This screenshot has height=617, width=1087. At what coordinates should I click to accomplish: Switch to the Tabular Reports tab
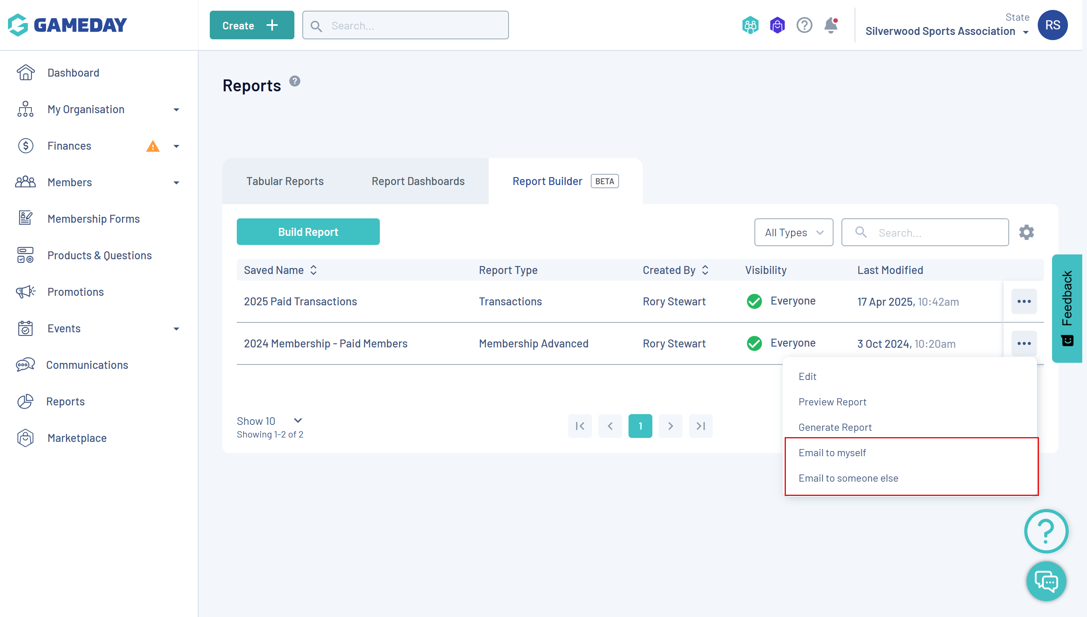tap(285, 181)
